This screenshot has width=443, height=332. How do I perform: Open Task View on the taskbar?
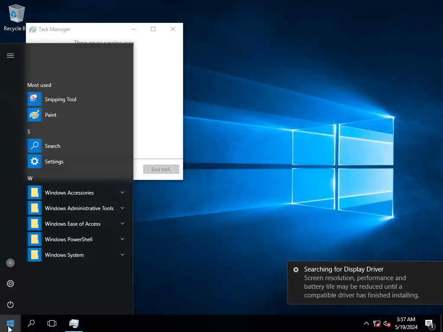pos(52,323)
